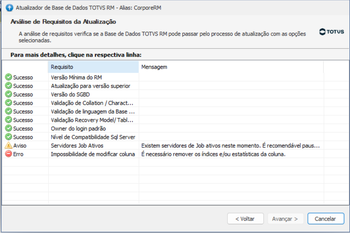Click the 'Aviso' status label

(x=20, y=146)
